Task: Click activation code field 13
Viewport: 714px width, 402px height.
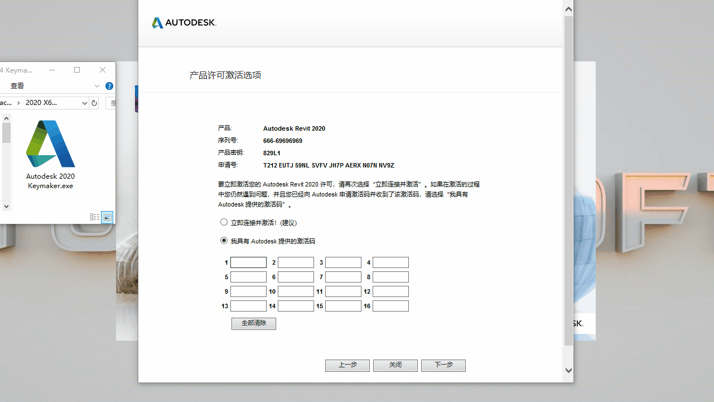Action: pos(249,306)
